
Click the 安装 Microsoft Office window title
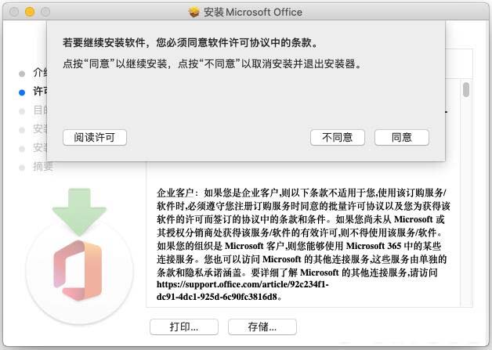point(253,12)
